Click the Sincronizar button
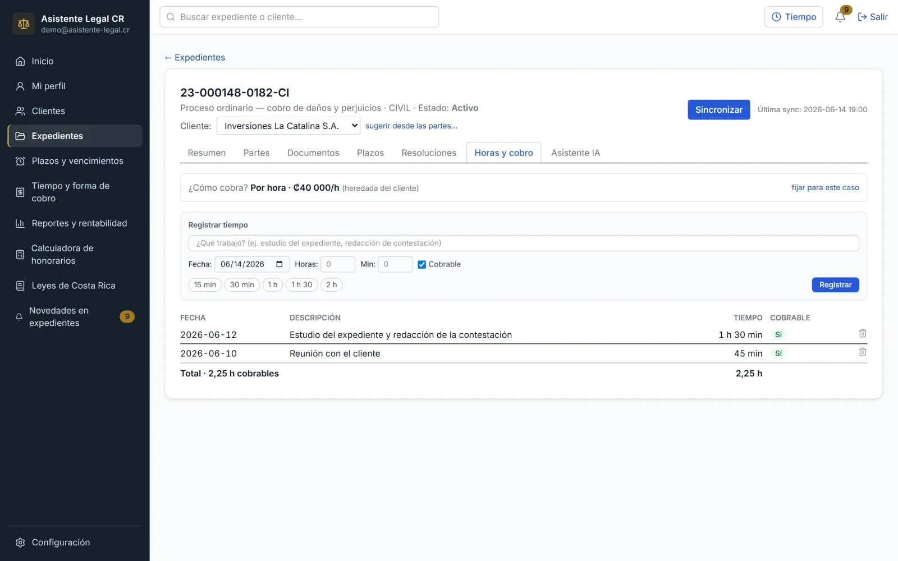The image size is (898, 561). click(x=718, y=109)
